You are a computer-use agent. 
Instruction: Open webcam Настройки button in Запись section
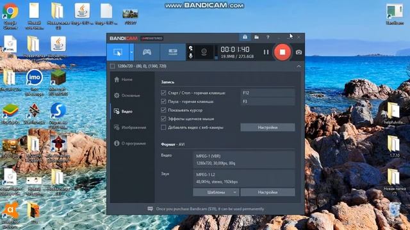(x=268, y=128)
